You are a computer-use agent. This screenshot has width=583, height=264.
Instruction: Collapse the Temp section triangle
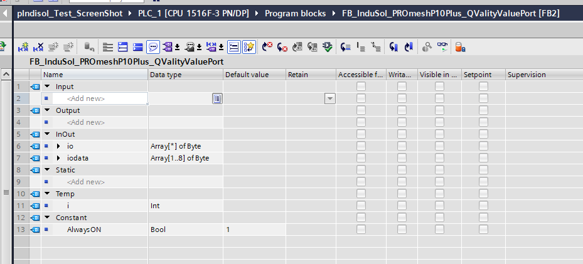pyautogui.click(x=47, y=194)
